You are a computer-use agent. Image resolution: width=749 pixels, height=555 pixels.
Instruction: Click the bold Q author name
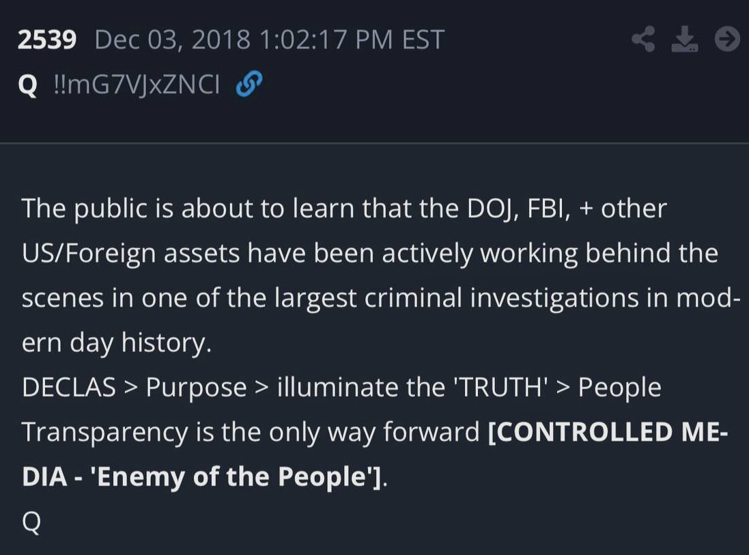point(27,86)
